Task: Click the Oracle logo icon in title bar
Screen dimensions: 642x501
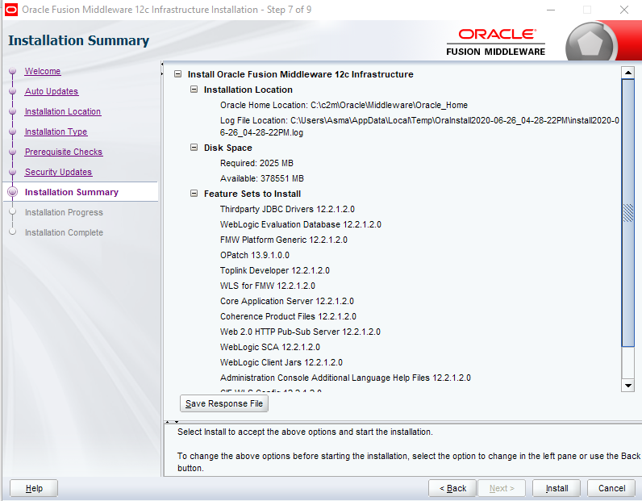Action: [x=11, y=10]
